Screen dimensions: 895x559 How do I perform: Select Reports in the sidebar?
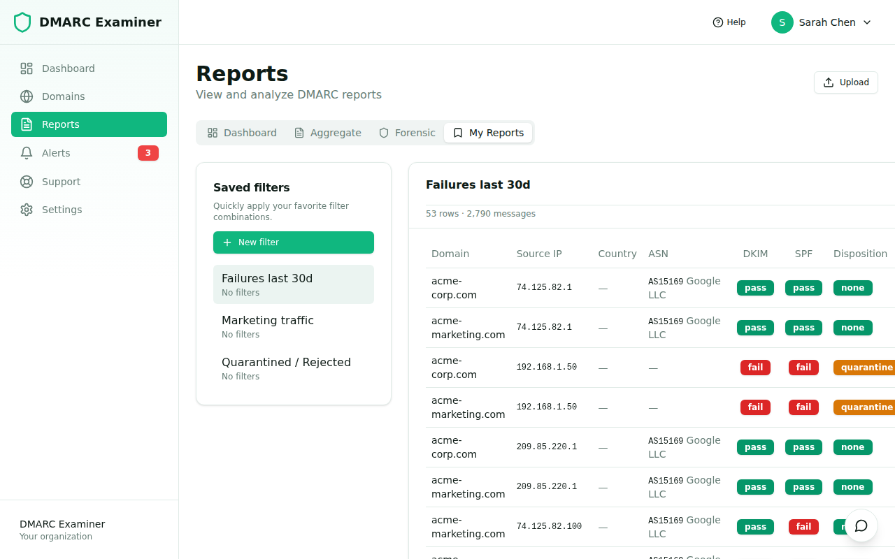tap(89, 124)
